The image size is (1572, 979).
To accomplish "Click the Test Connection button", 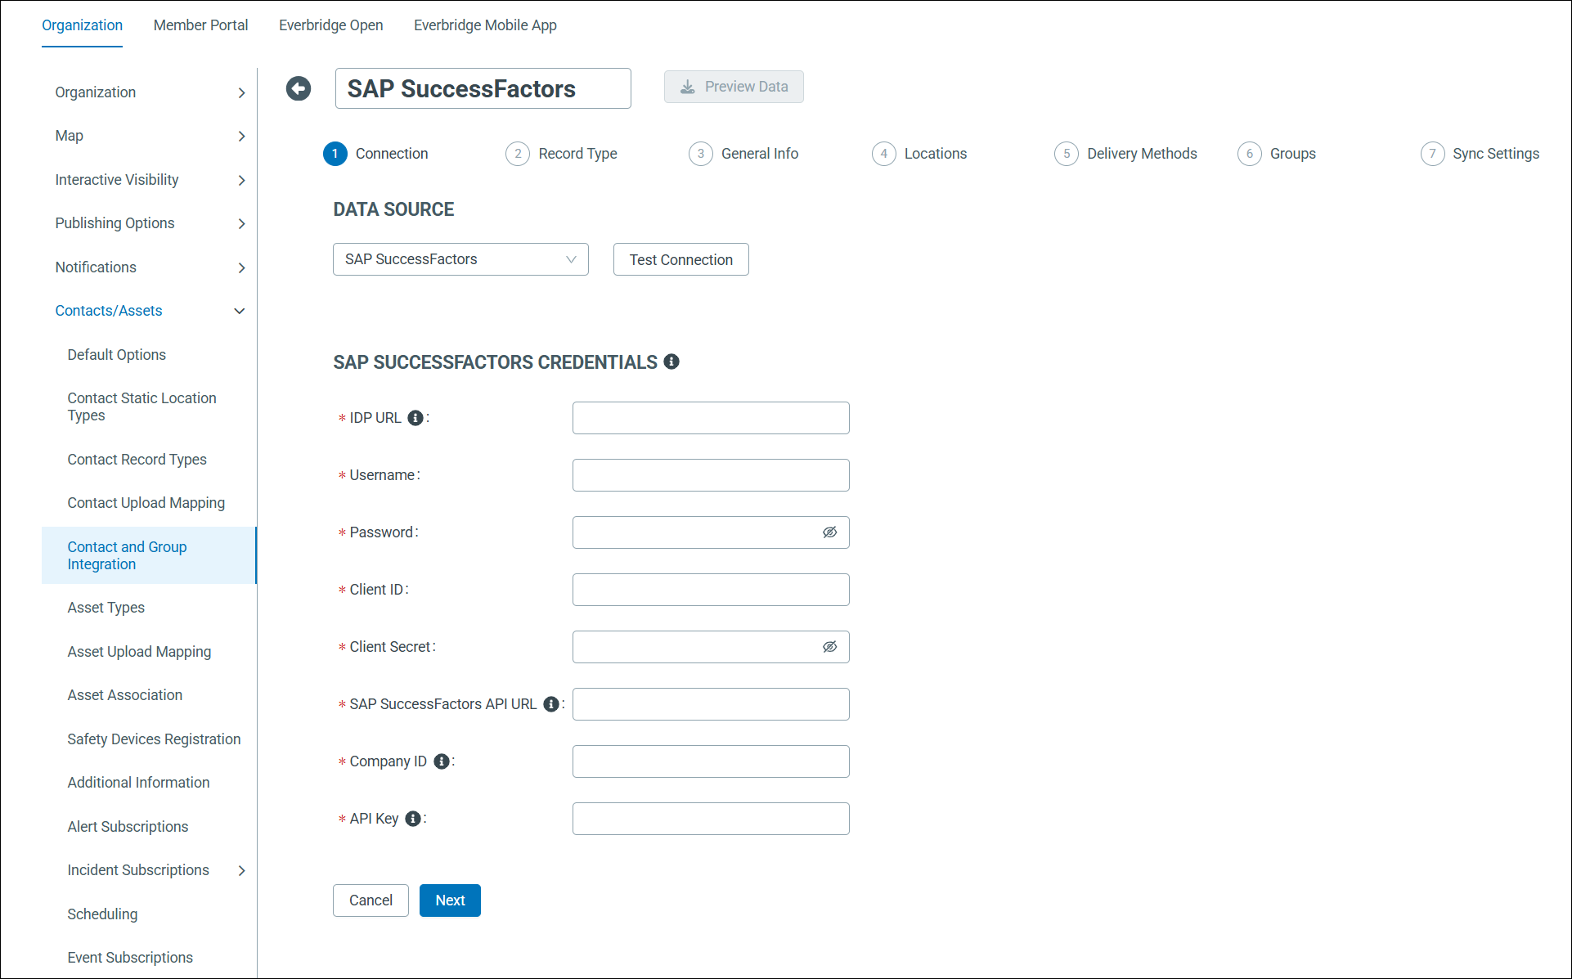I will pyautogui.click(x=680, y=259).
